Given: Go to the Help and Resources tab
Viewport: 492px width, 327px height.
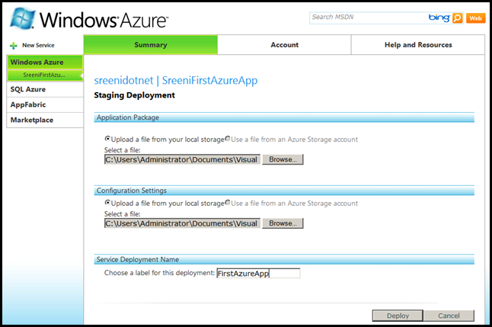Looking at the screenshot, I should (x=417, y=45).
